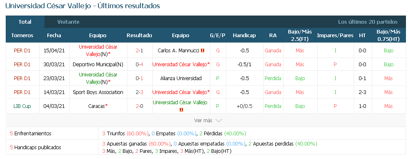Select the Total tab

[x=25, y=22]
